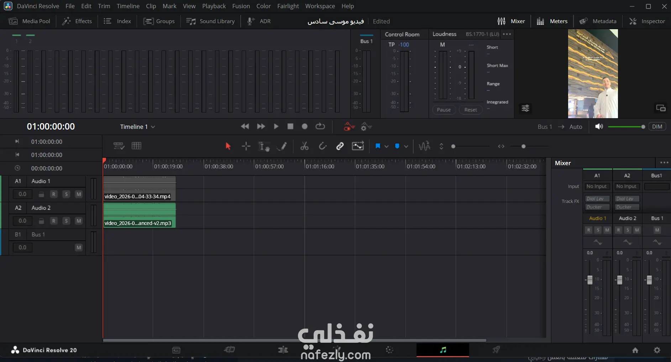The height and width of the screenshot is (362, 671).
Task: Start playback with the play button
Action: pos(276,126)
